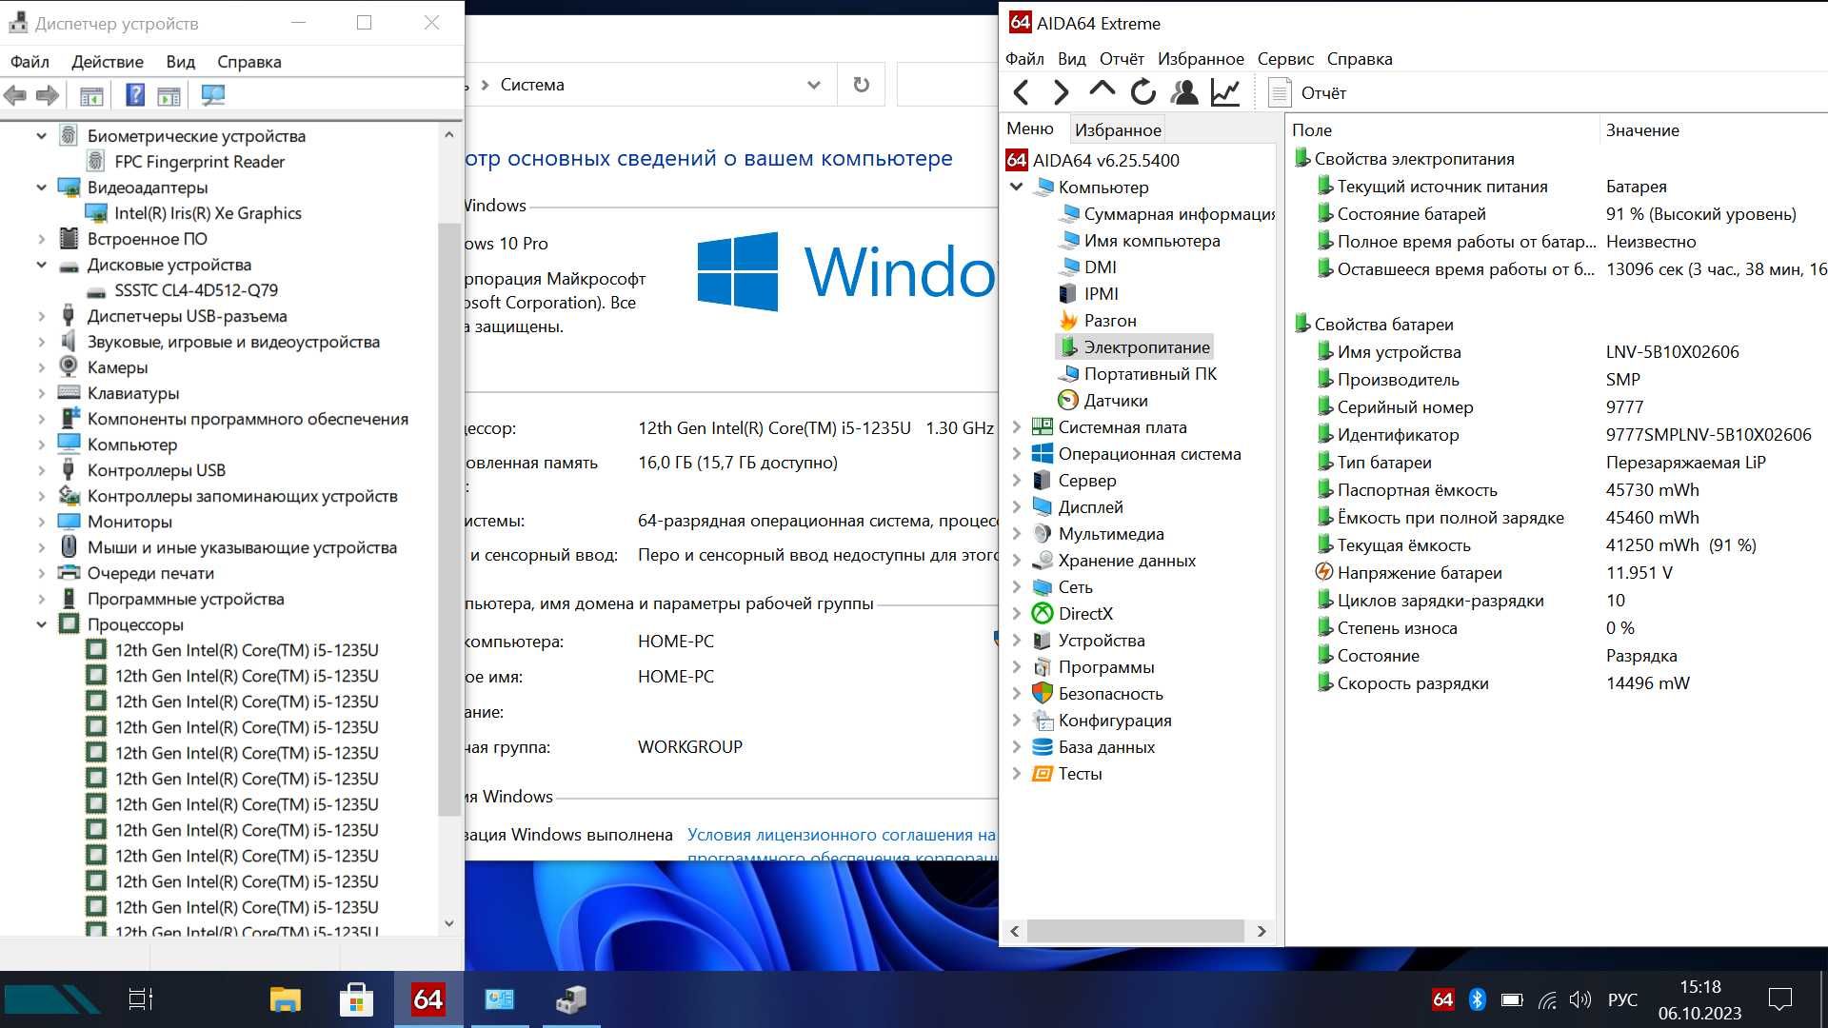Expand the Сеть node
This screenshot has height=1028, width=1828.
pyautogui.click(x=1016, y=586)
